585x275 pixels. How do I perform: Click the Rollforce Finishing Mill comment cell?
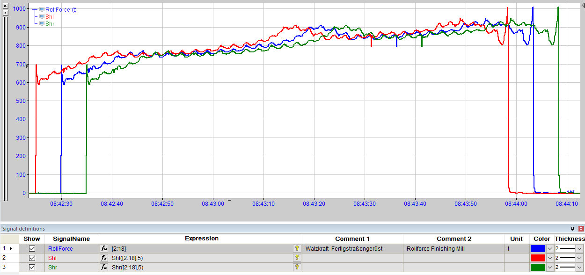point(454,249)
